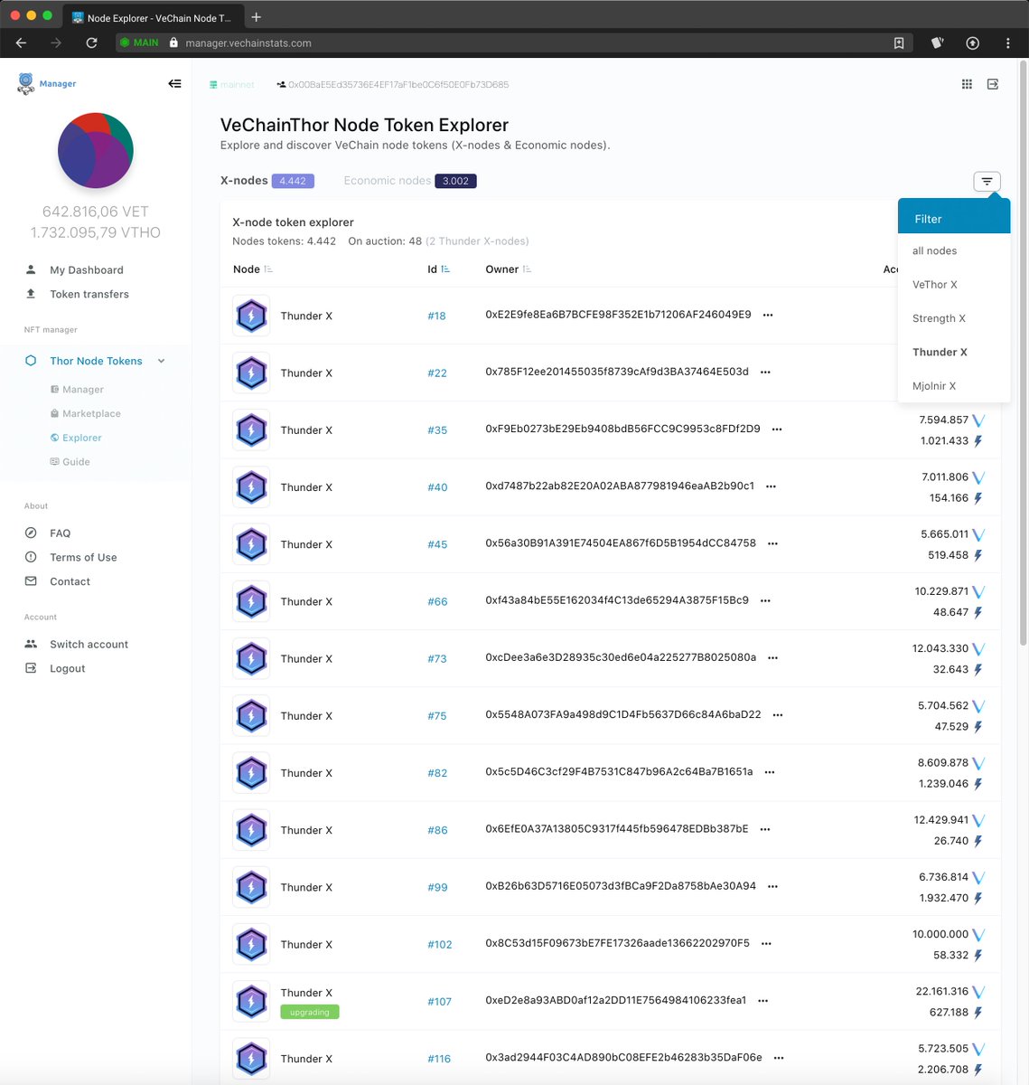
Task: Open the FAQ page
Action: [61, 533]
